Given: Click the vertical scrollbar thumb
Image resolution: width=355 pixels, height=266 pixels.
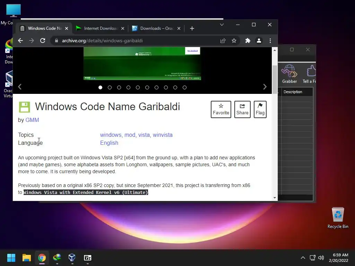Looking at the screenshot, I should pyautogui.click(x=275, y=79).
